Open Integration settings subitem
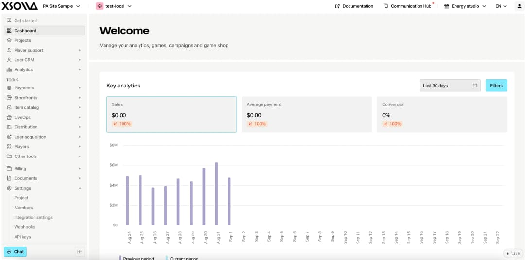Viewport: 525px width, 260px height. 33,217
